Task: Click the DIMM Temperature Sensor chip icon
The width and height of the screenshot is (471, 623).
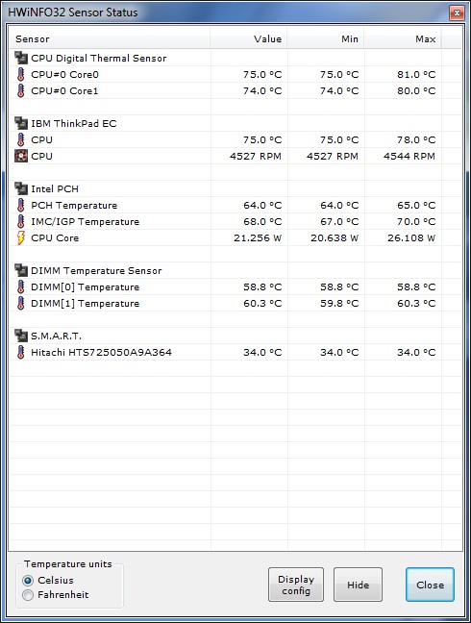Action: [21, 270]
